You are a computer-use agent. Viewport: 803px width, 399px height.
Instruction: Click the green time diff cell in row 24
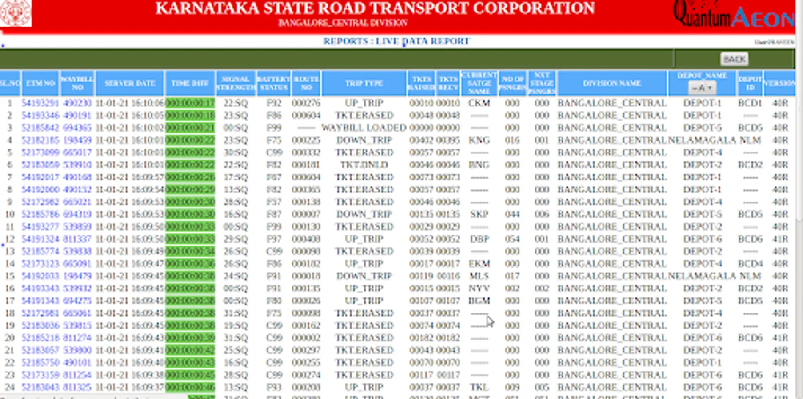190,387
